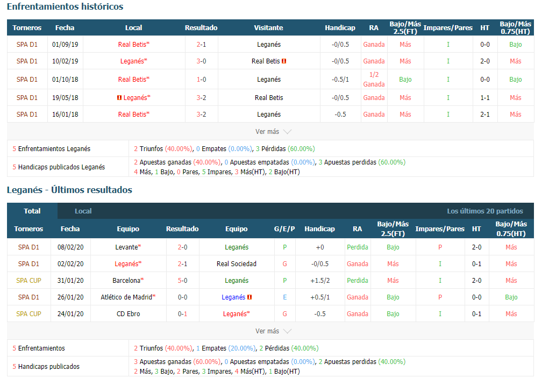The width and height of the screenshot is (556, 378).
Task: Switch to the Total tab
Action: tap(32, 211)
